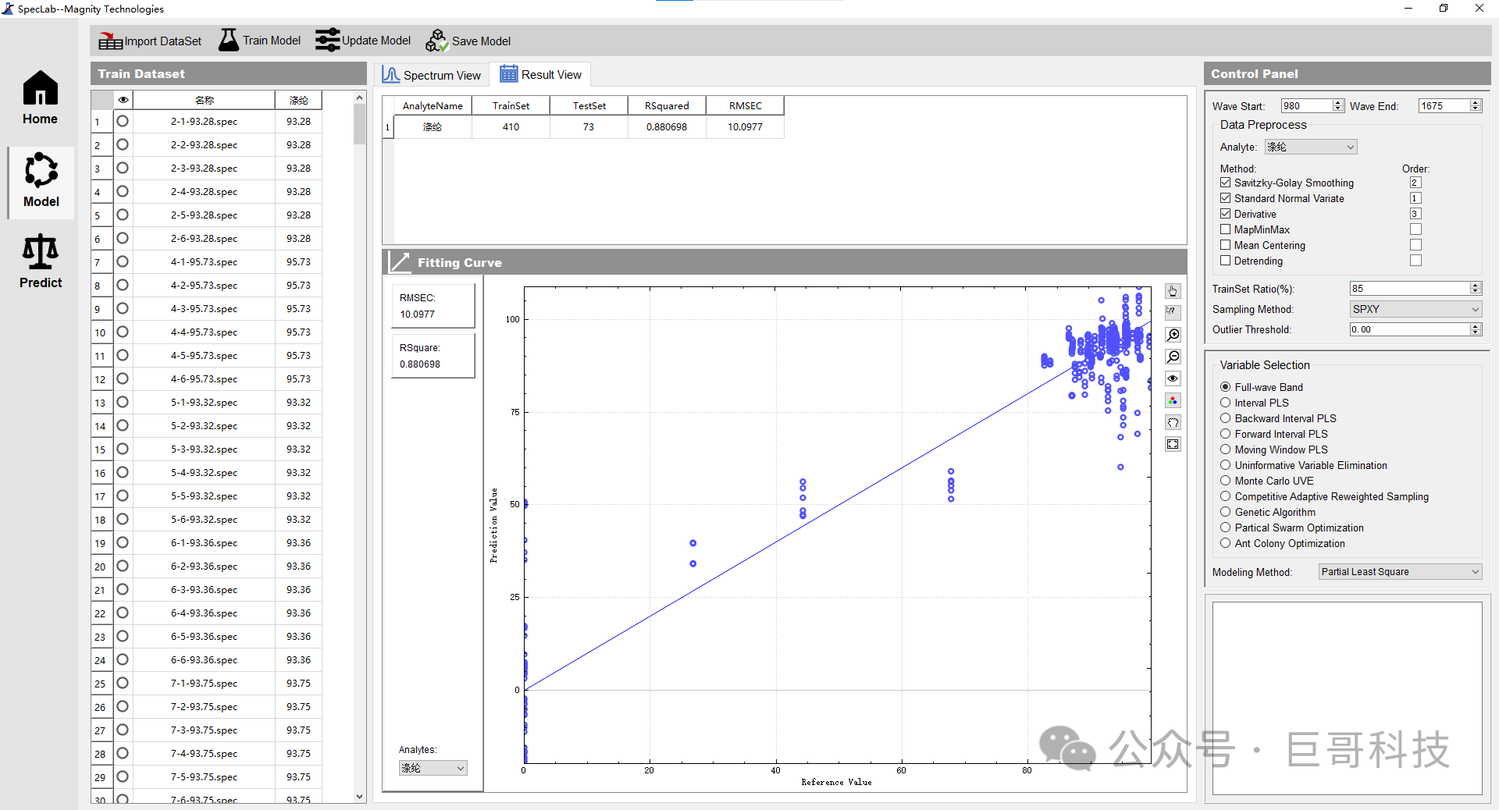The image size is (1499, 810).
Task: Open the Sampling Method SPXY dropdown
Action: [1415, 309]
